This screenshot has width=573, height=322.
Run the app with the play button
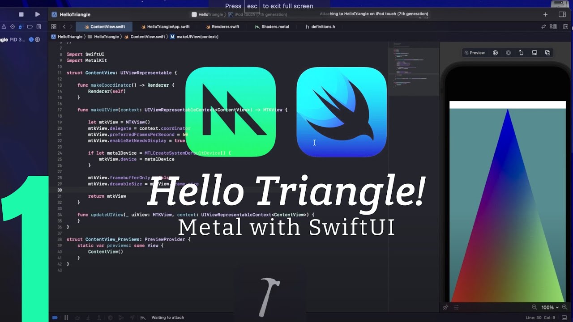pyautogui.click(x=37, y=14)
